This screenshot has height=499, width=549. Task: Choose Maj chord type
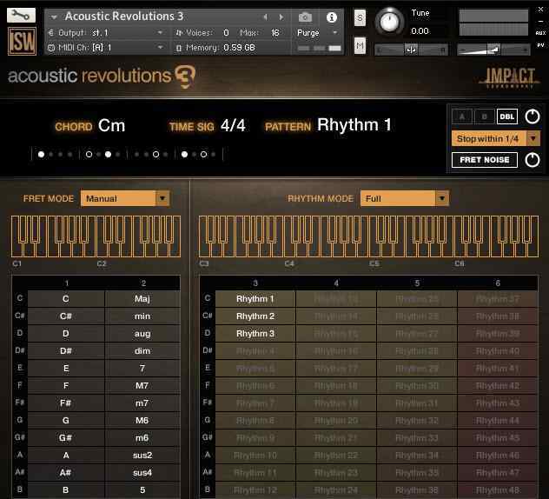142,298
